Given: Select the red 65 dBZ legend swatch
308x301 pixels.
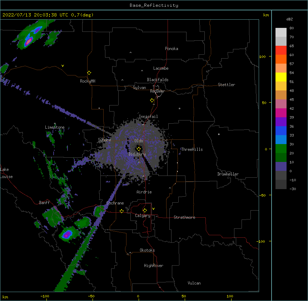Looking at the screenshot, I should (281, 50).
